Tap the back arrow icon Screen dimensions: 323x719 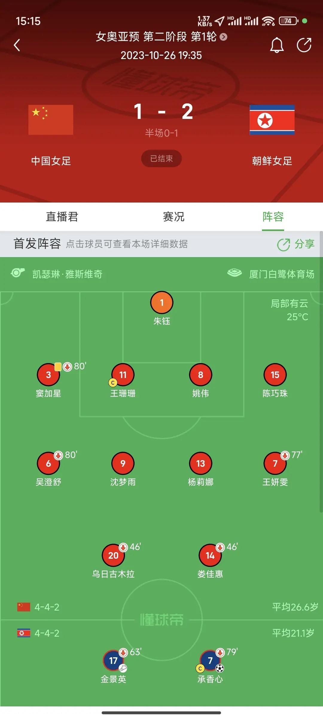(x=17, y=45)
